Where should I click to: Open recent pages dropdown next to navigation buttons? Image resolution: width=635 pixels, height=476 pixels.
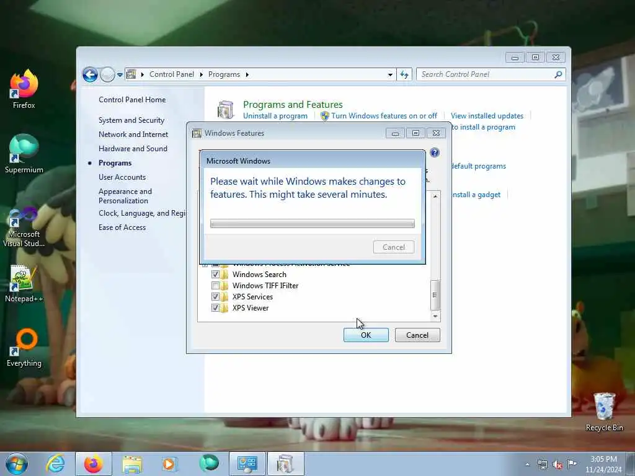[x=120, y=75]
